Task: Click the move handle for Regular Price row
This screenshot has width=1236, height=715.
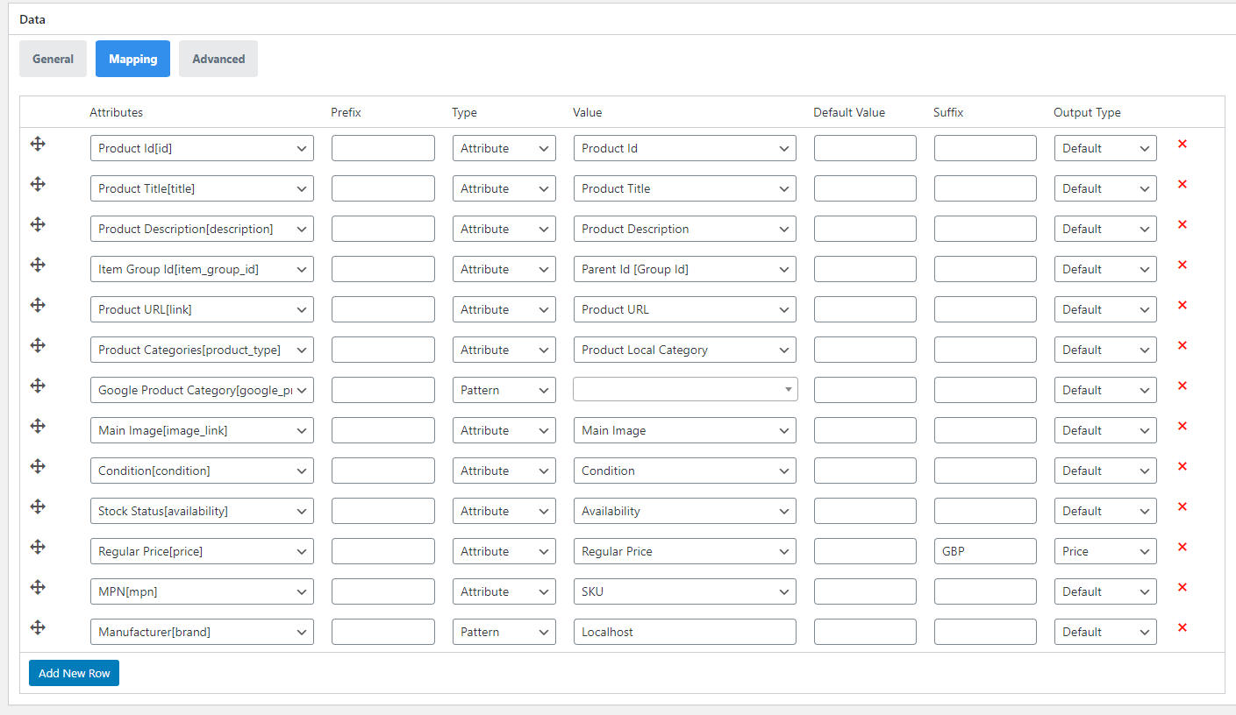Action: pyautogui.click(x=38, y=547)
